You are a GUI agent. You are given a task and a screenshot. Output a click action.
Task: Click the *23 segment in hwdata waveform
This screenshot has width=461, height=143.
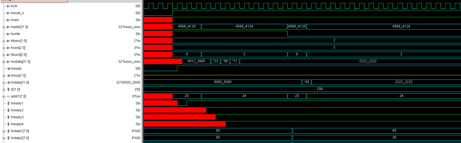coord(216,61)
